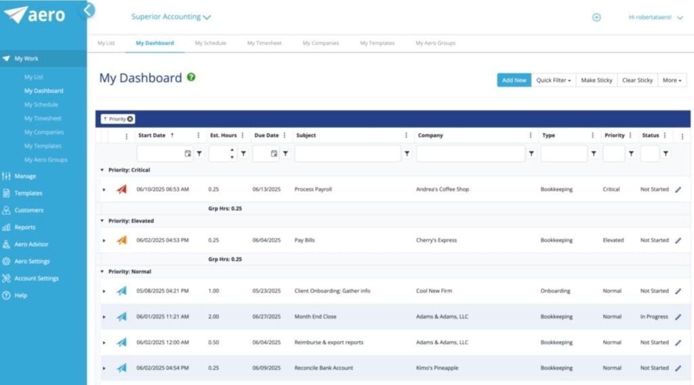Open the green help icon beside My Dashboard
The image size is (694, 385).
[x=190, y=77]
